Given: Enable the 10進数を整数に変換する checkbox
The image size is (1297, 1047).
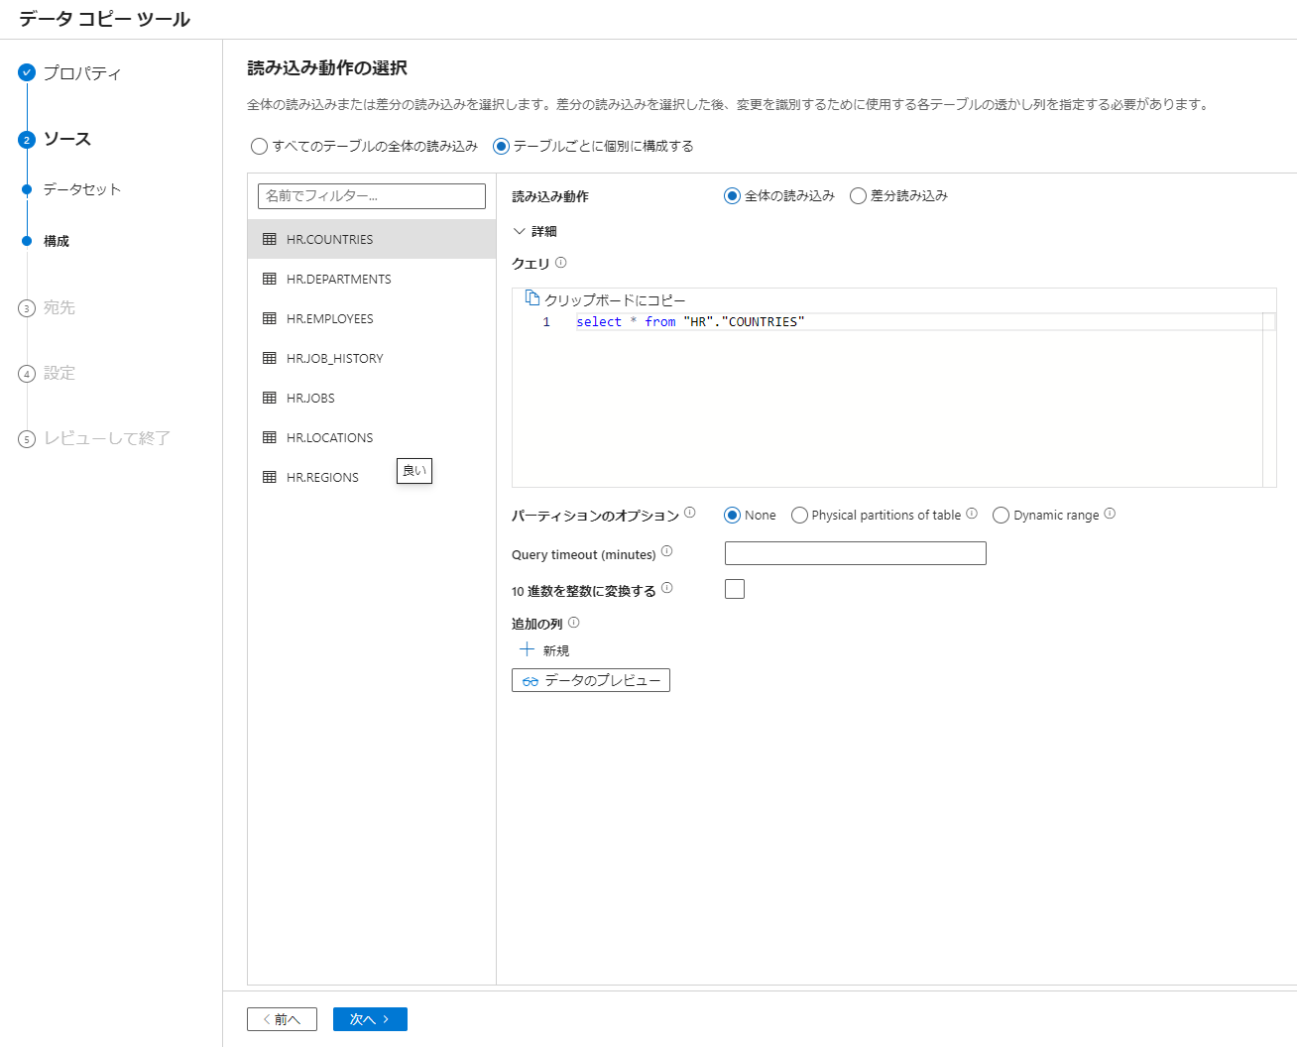Looking at the screenshot, I should [x=735, y=588].
